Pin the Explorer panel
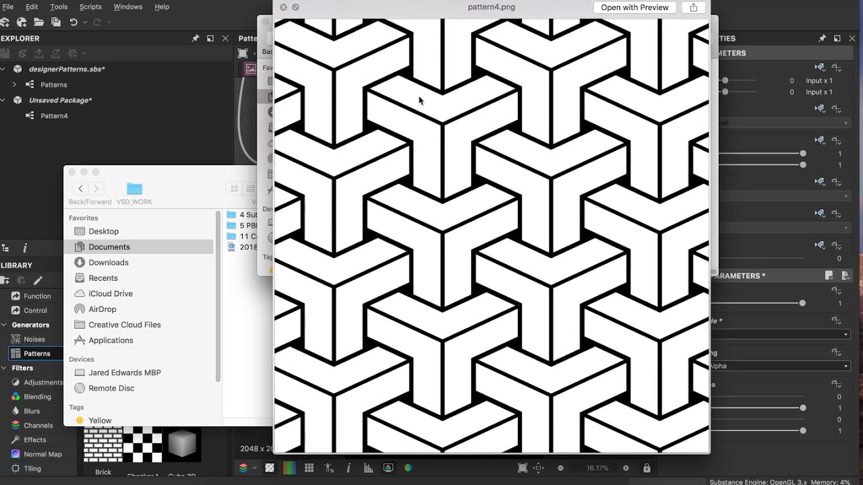This screenshot has width=863, height=485. pyautogui.click(x=196, y=38)
